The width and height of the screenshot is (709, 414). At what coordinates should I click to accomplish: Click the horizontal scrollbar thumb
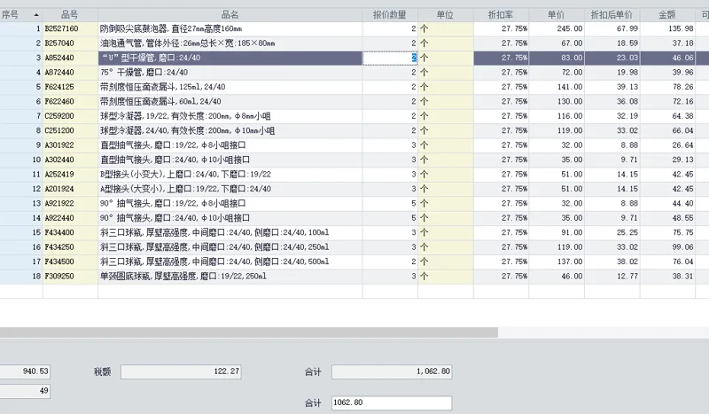249,332
